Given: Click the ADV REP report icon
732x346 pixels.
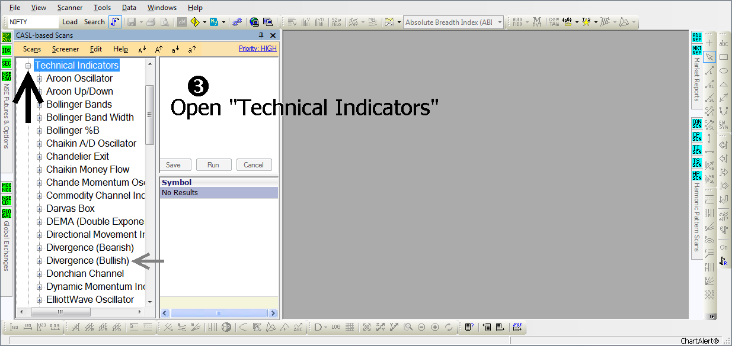Looking at the screenshot, I should click(697, 37).
